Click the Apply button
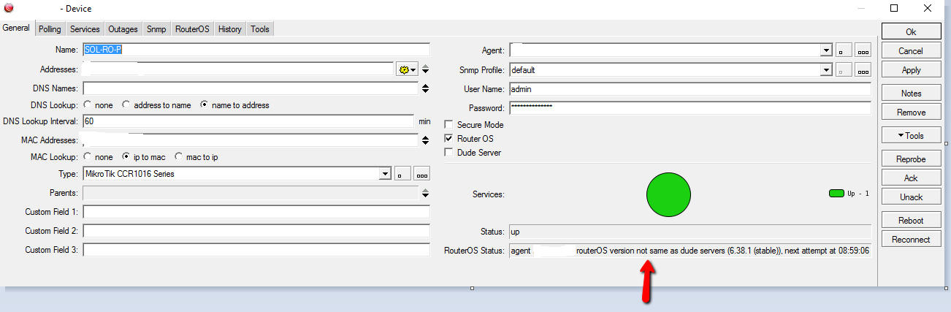The image size is (951, 312). 910,70
